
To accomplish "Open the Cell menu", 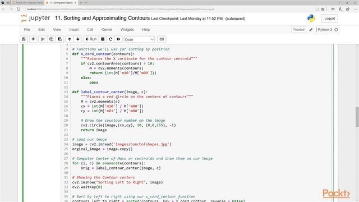I will pos(90,30).
